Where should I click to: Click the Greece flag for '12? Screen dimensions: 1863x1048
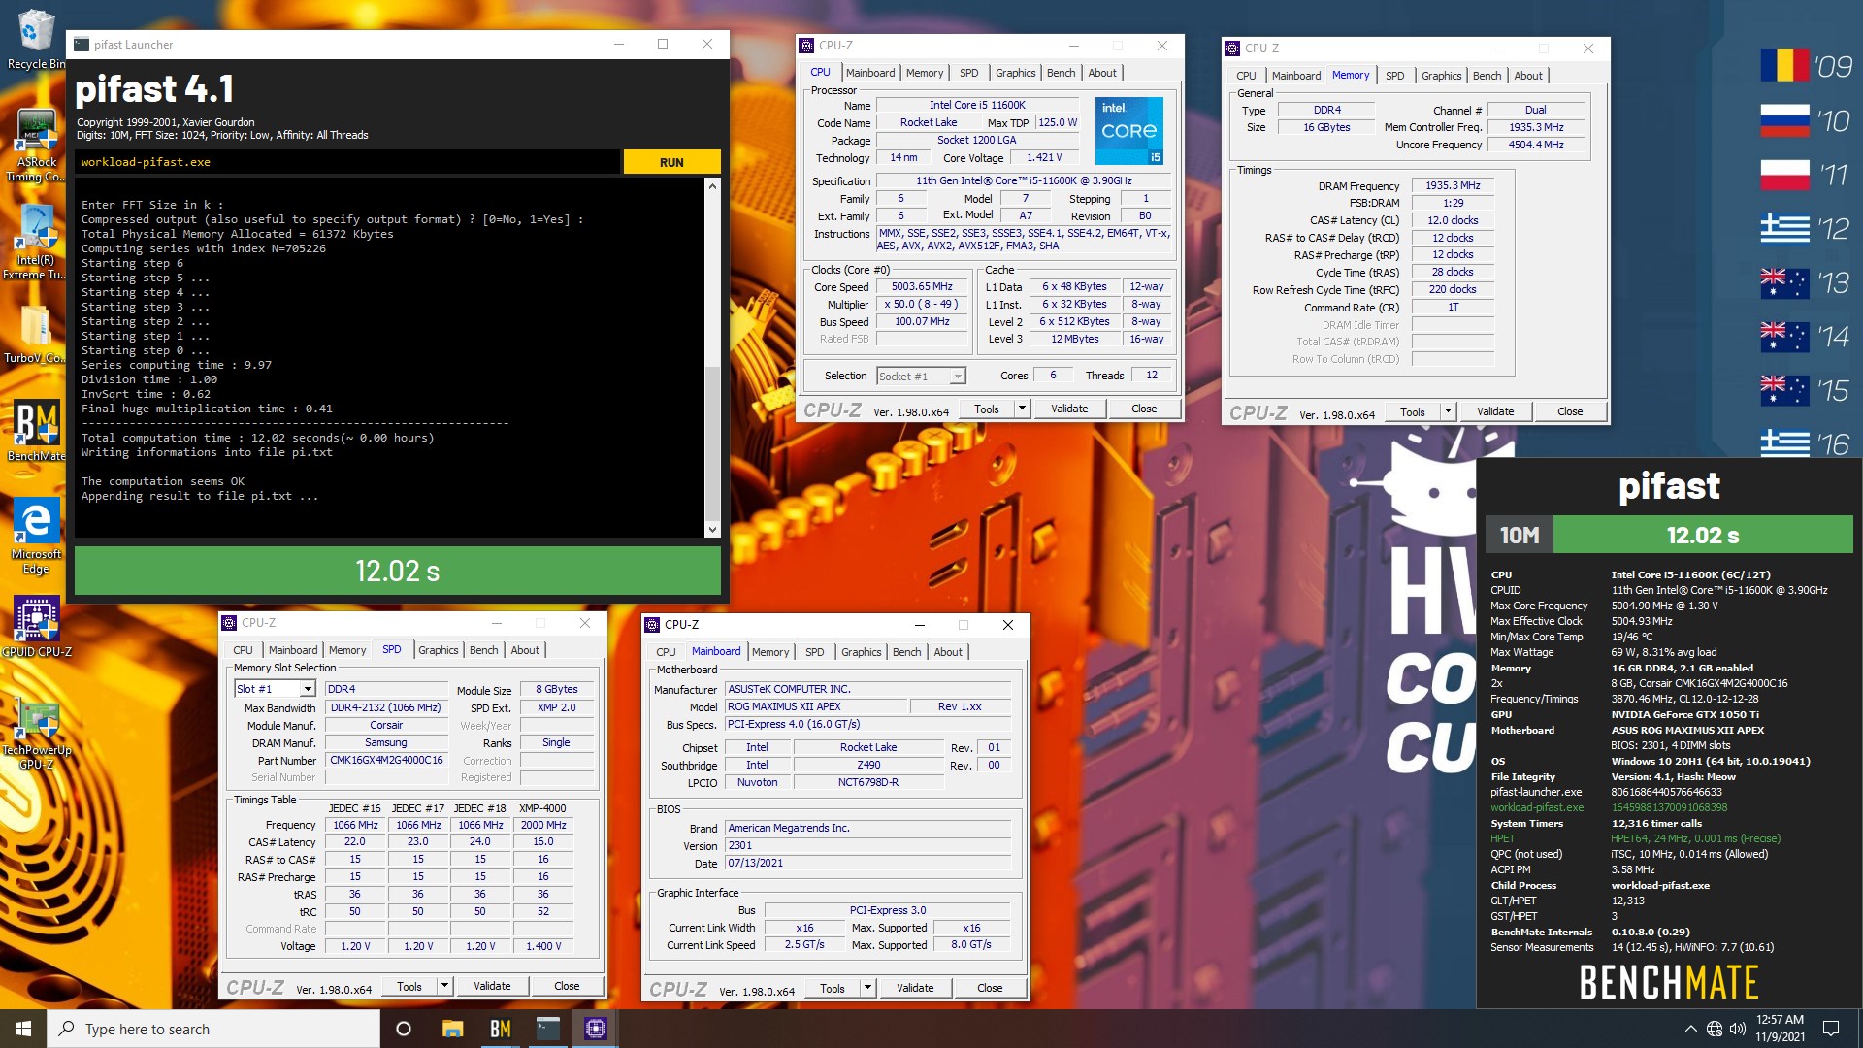click(x=1785, y=228)
